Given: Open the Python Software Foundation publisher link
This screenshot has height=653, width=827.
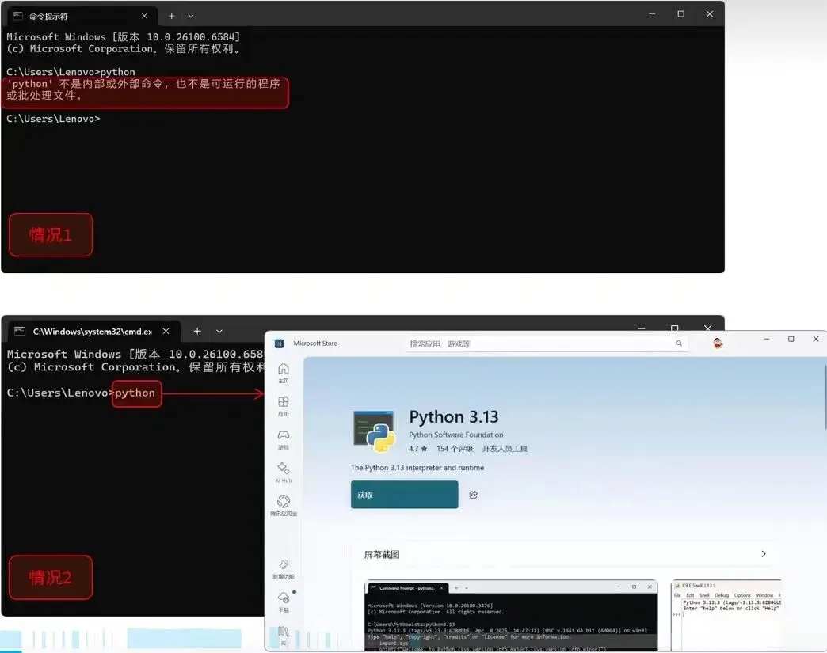Looking at the screenshot, I should coord(455,435).
